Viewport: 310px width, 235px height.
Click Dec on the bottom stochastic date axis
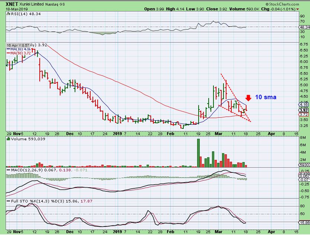70,232
